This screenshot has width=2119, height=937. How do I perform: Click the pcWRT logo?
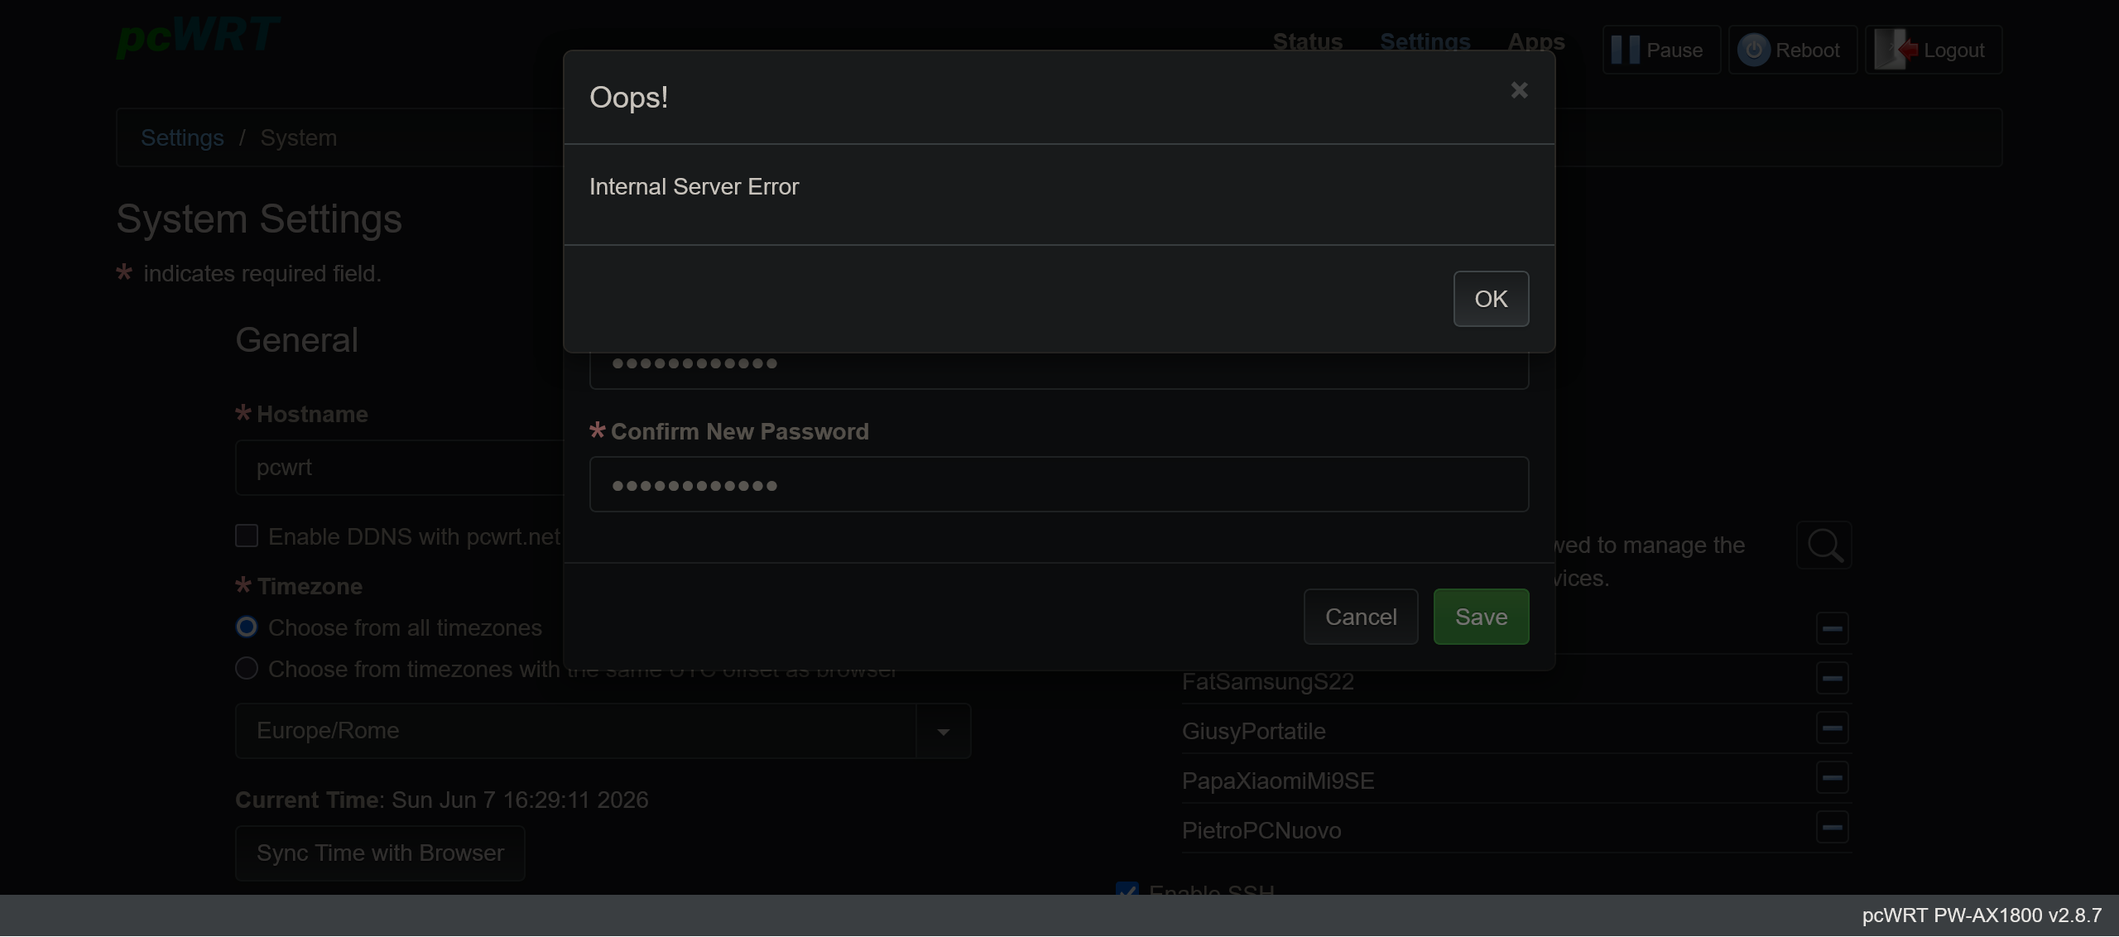197,36
